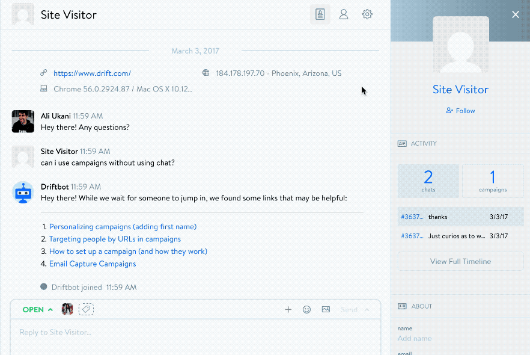Image resolution: width=530 pixels, height=355 pixels.
Task: Click the Follow link under Site Visitor
Action: 460,111
